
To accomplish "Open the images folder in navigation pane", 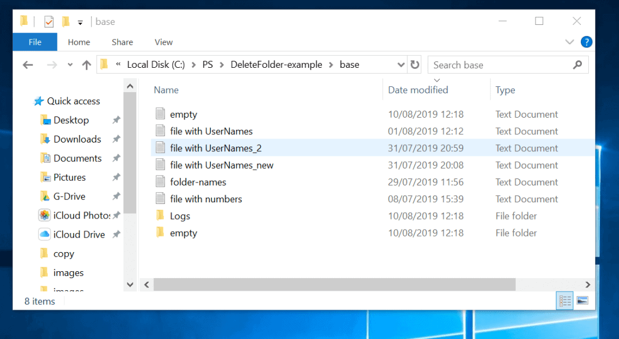I will tap(63, 272).
